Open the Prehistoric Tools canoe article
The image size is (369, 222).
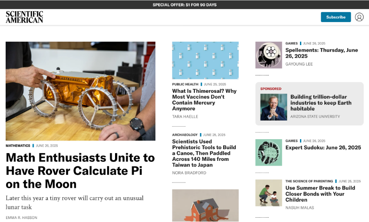[204, 153]
